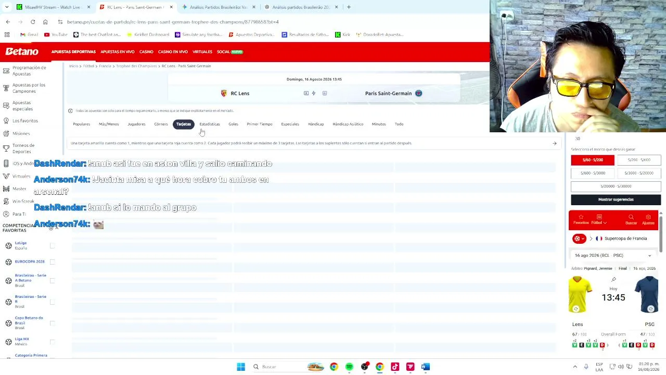Open APUESTAS EN VIVO in top navigation
Viewport: 666px width, 375px height.
pyautogui.click(x=117, y=52)
